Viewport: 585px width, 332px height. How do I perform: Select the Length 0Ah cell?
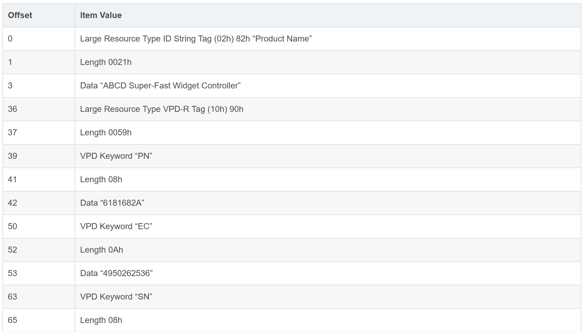coord(101,250)
